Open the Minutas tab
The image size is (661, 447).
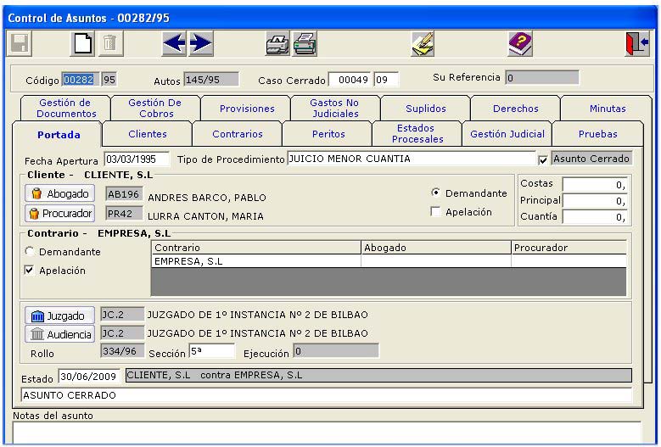607,109
